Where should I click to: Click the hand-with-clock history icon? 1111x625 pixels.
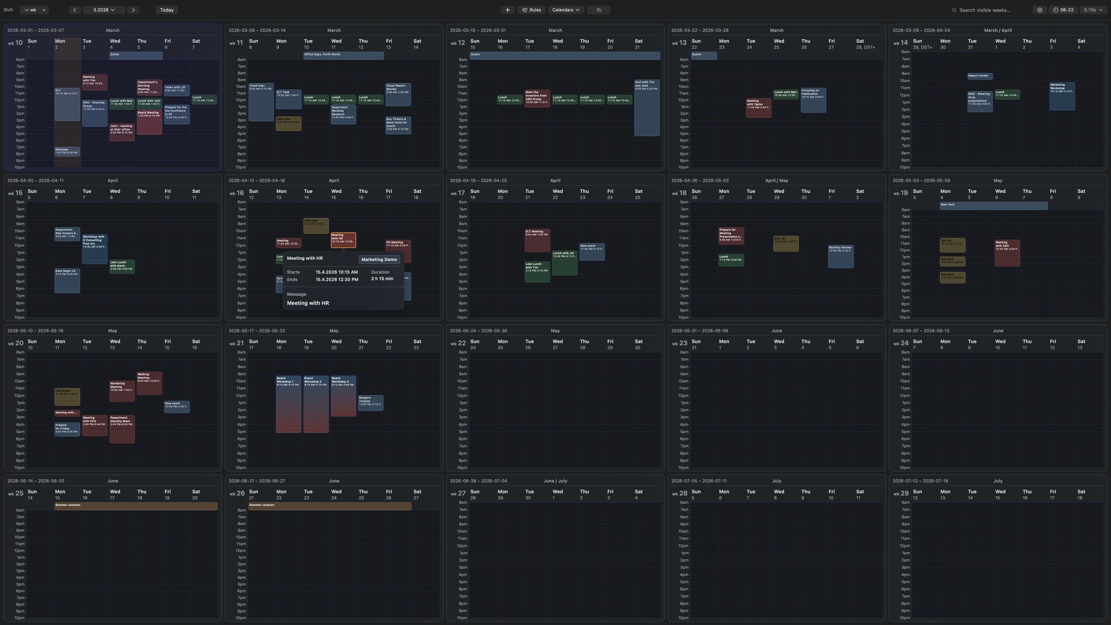[x=598, y=9]
